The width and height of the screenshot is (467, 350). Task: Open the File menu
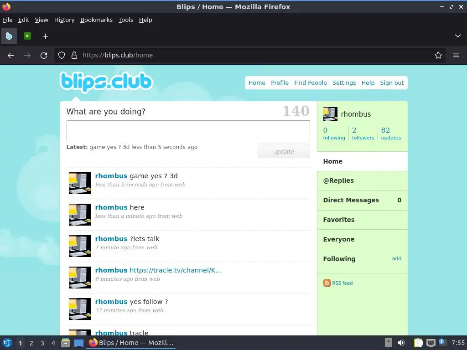click(x=7, y=20)
